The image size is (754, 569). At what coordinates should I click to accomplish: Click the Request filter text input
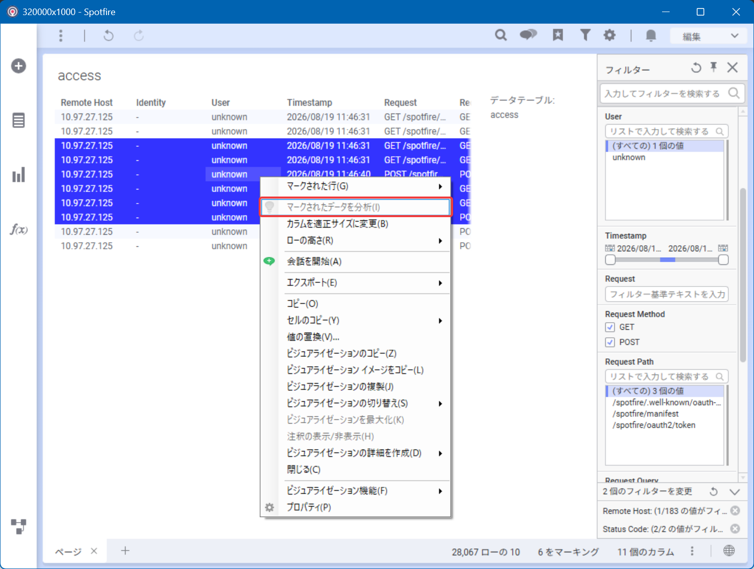coord(667,294)
